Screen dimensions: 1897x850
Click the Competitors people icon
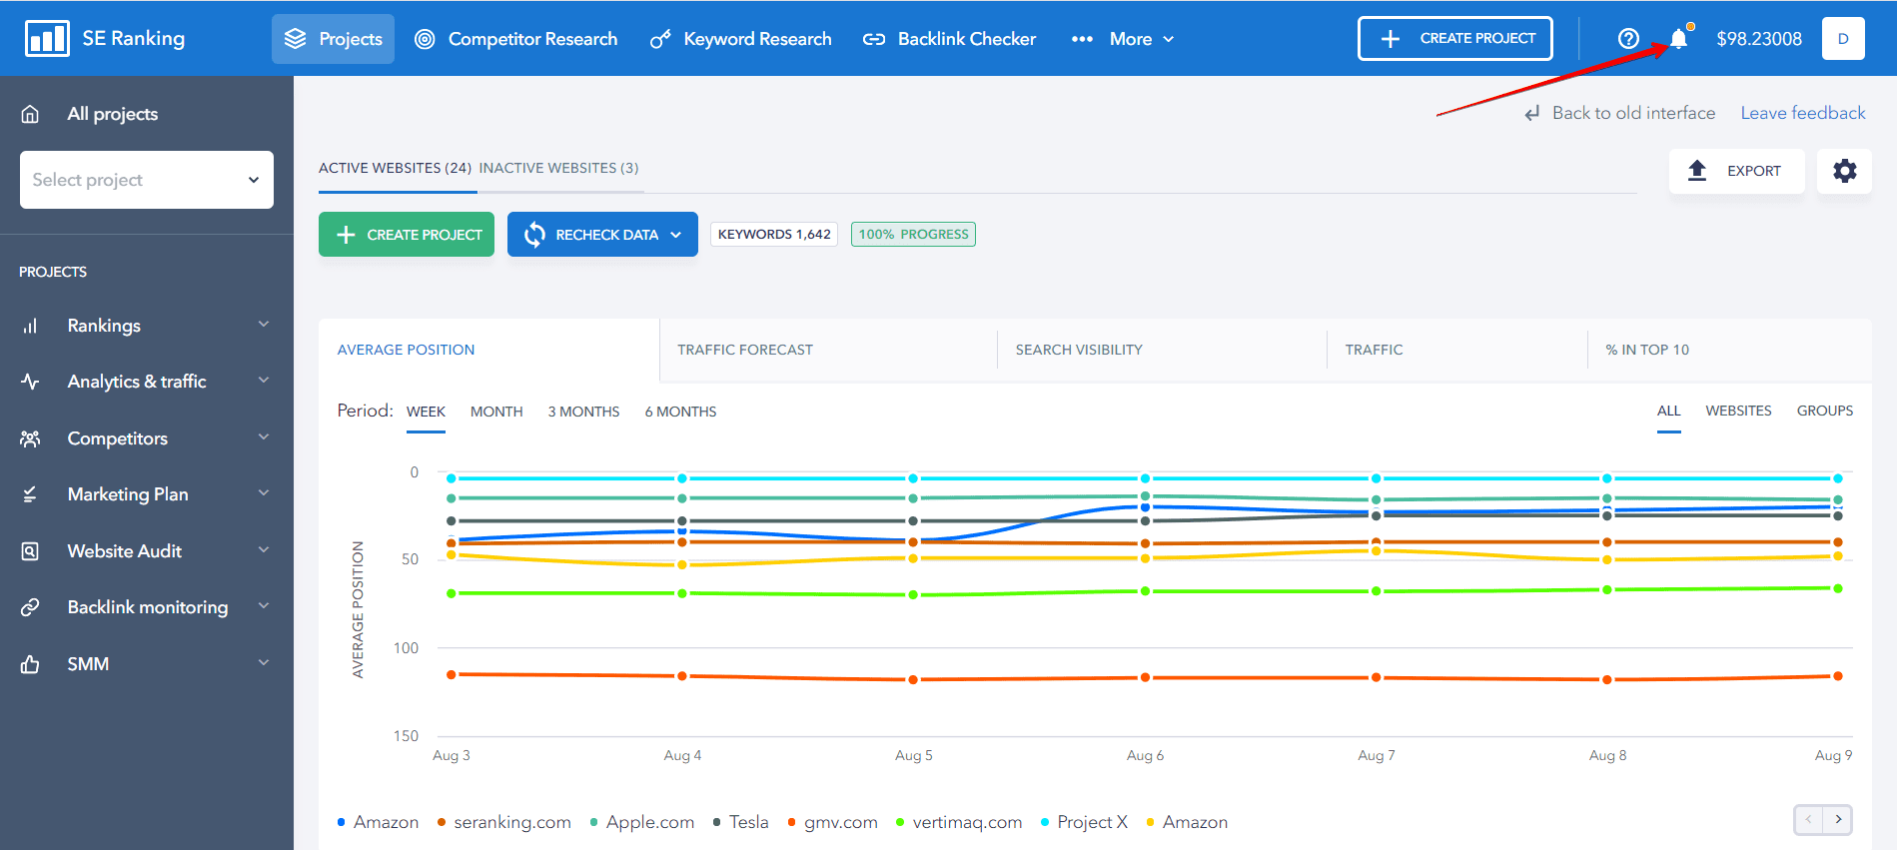coord(30,438)
